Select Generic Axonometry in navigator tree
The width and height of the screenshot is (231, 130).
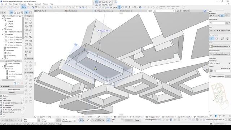pos(14,64)
